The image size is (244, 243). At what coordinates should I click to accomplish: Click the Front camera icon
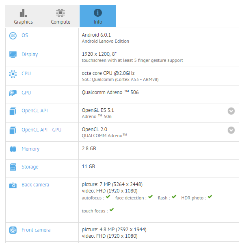pos(13,230)
